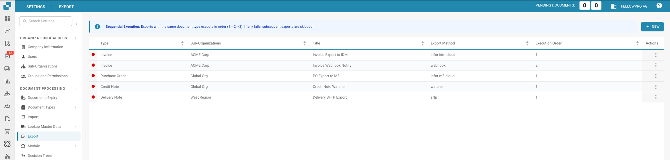This screenshot has width=670, height=160.
Task: Expand the Lookup Master Data submenu
Action: click(x=75, y=127)
